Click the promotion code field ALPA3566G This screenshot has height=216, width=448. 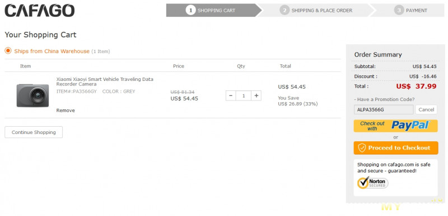[x=384, y=109]
